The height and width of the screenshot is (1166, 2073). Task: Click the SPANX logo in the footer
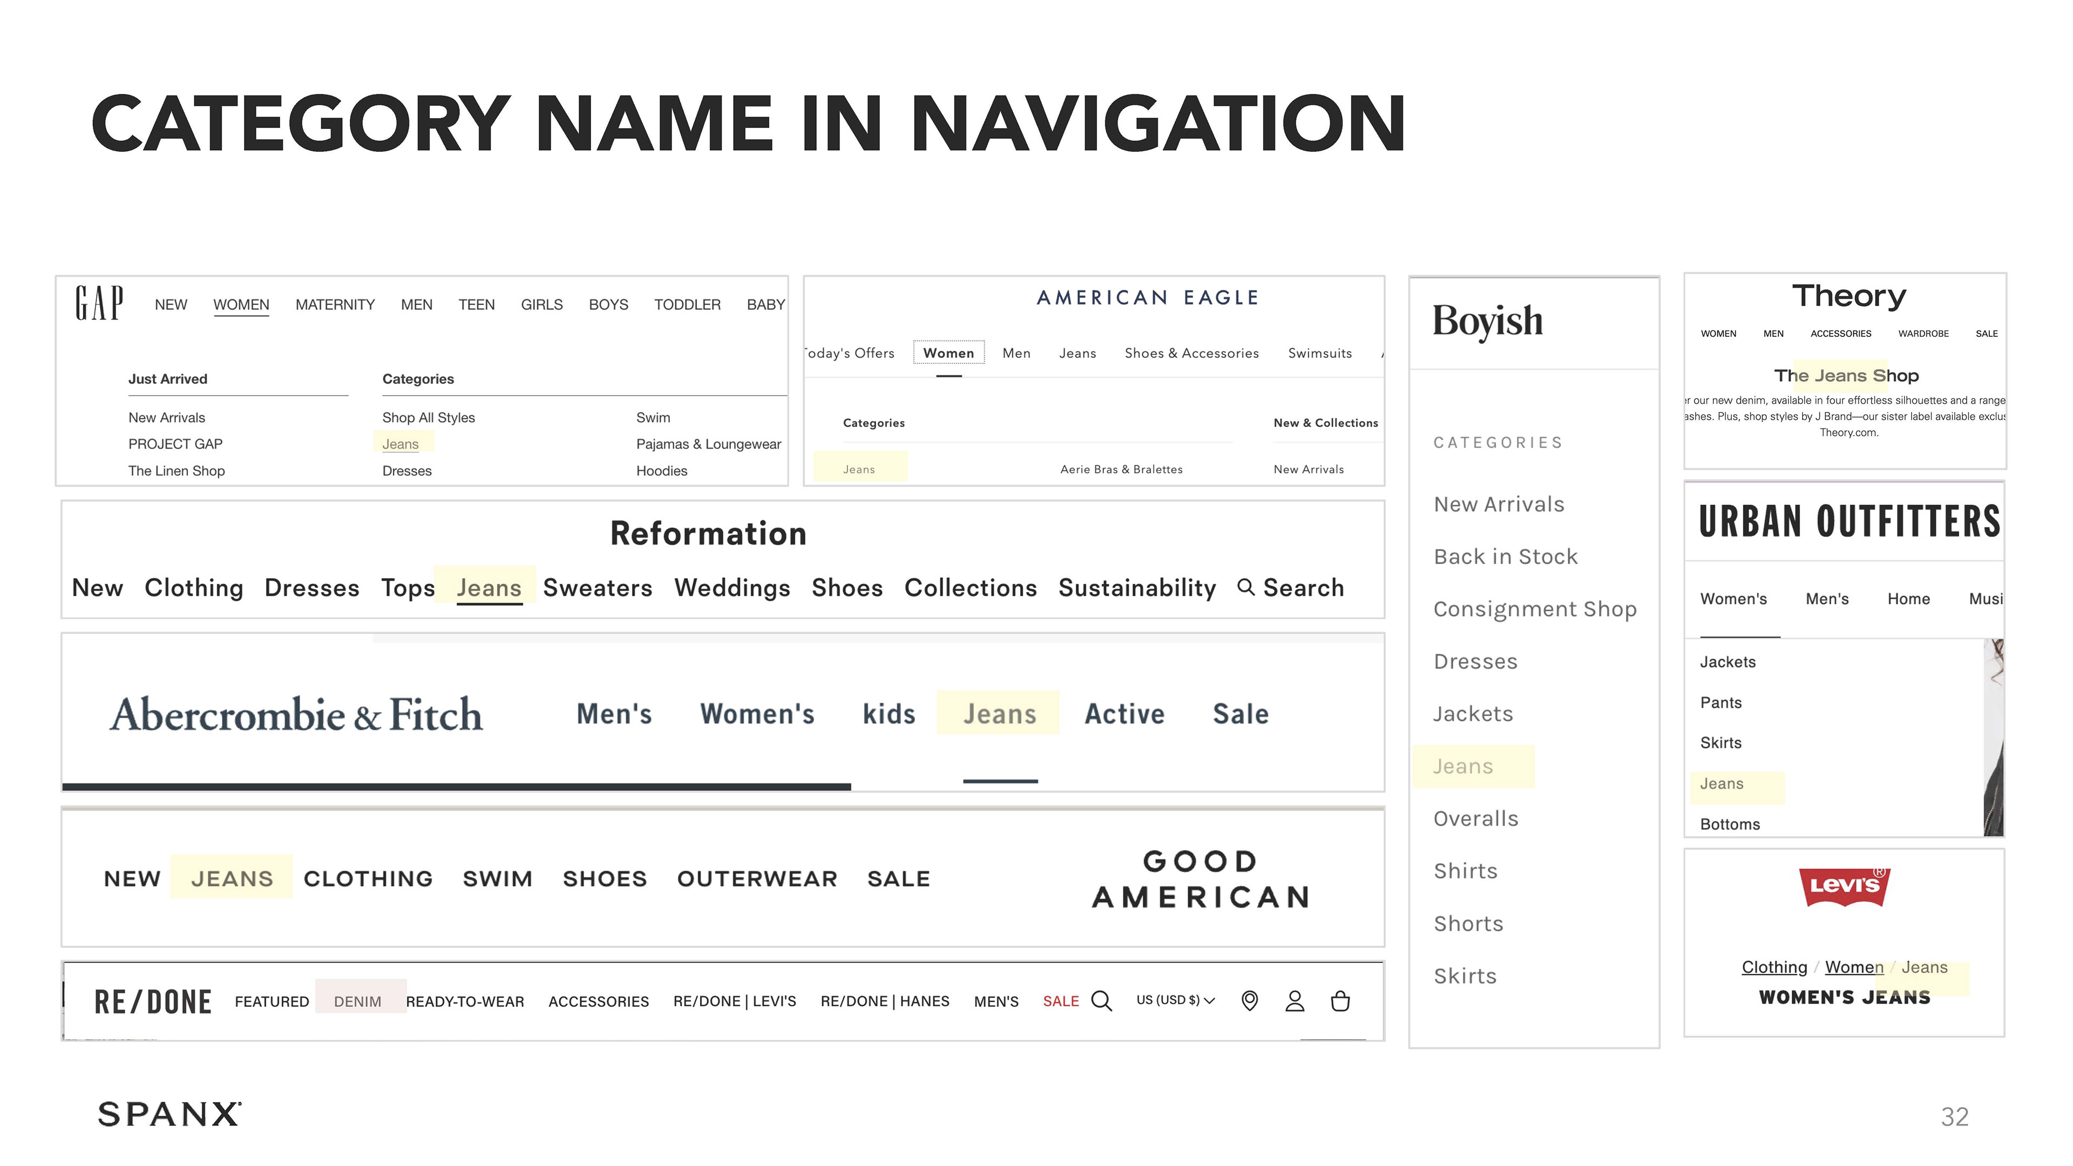click(169, 1115)
